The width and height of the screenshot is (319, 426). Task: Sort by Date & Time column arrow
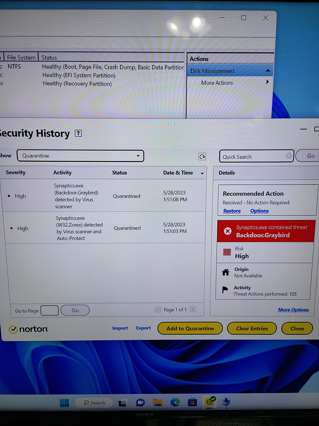coord(202,174)
